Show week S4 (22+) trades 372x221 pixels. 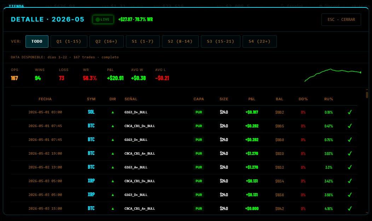[260, 41]
